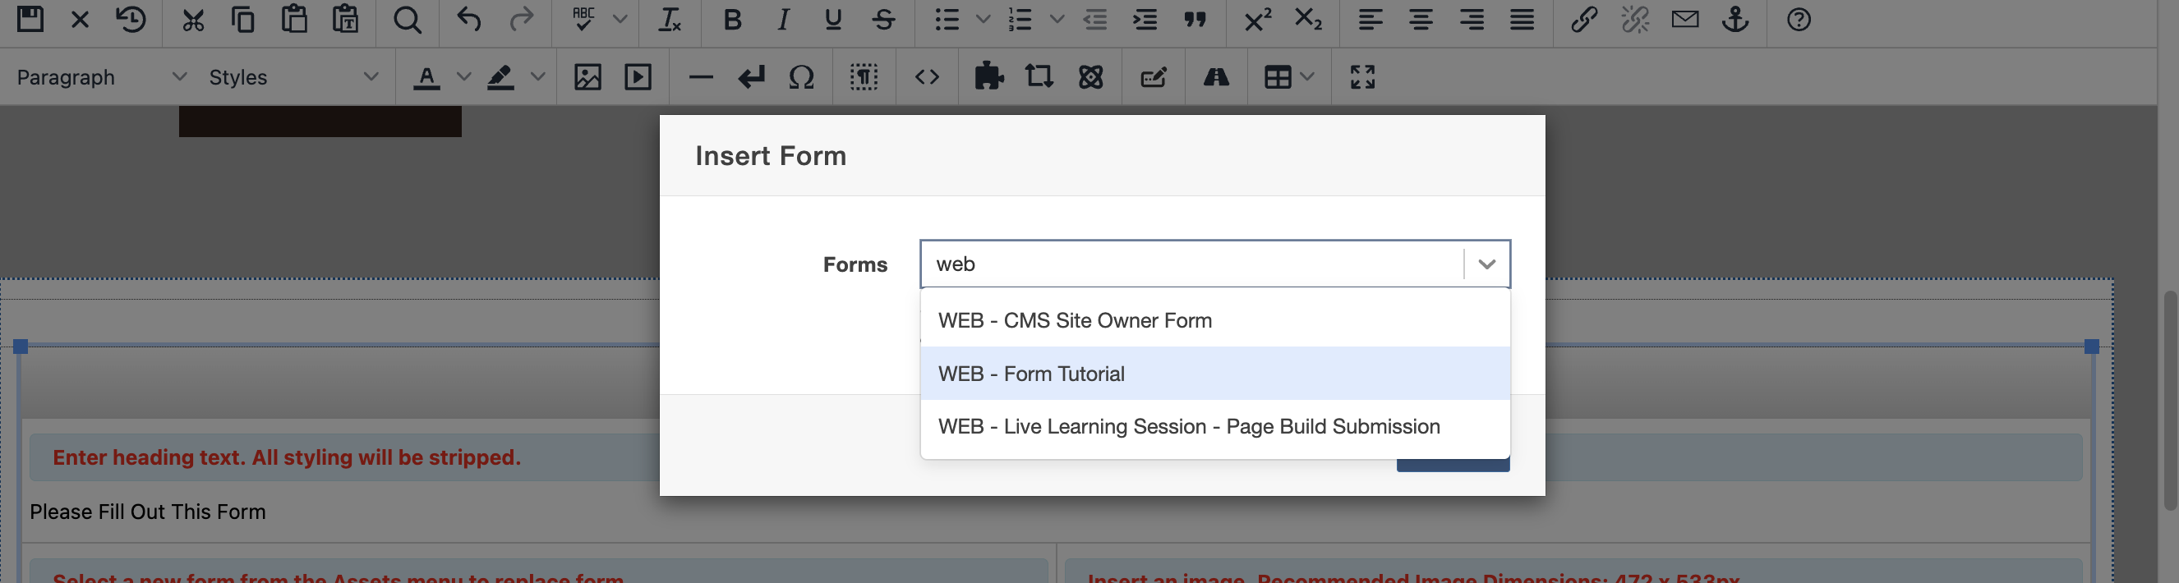Apply the text color
Screen dimensions: 2179x583
click(426, 77)
